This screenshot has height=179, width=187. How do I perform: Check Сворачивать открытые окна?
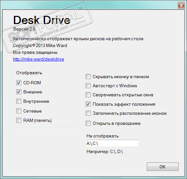pyautogui.click(x=88, y=95)
